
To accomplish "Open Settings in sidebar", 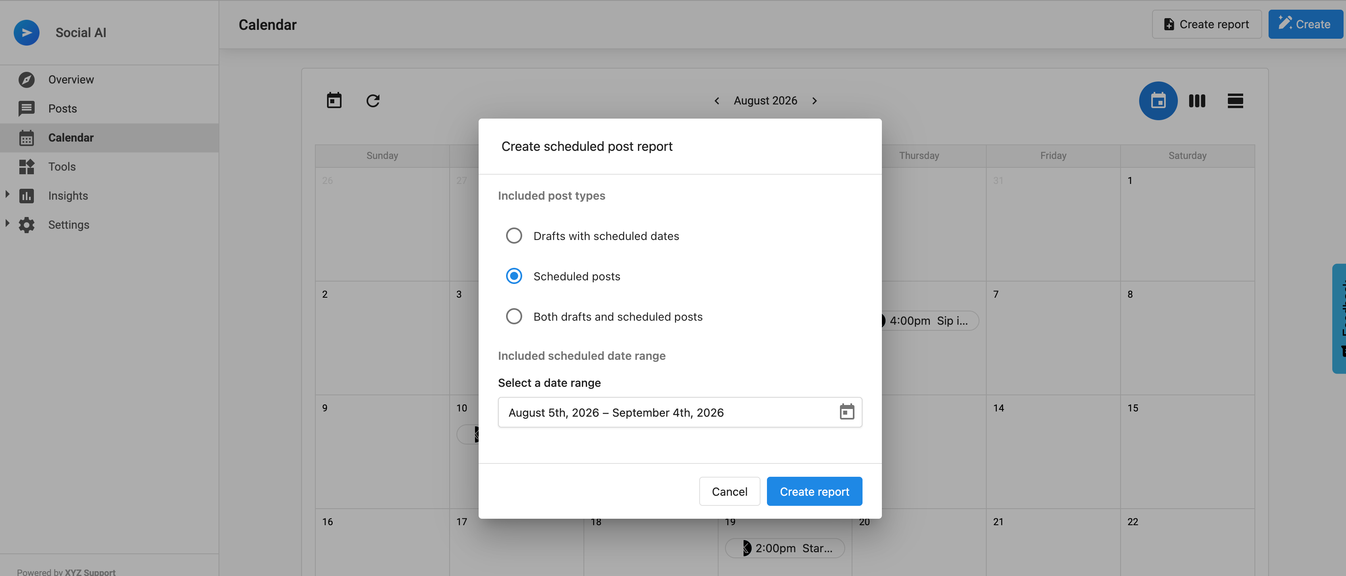I will (x=109, y=225).
